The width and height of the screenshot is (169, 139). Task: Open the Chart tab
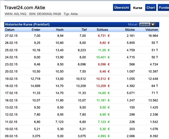tap(151, 8)
